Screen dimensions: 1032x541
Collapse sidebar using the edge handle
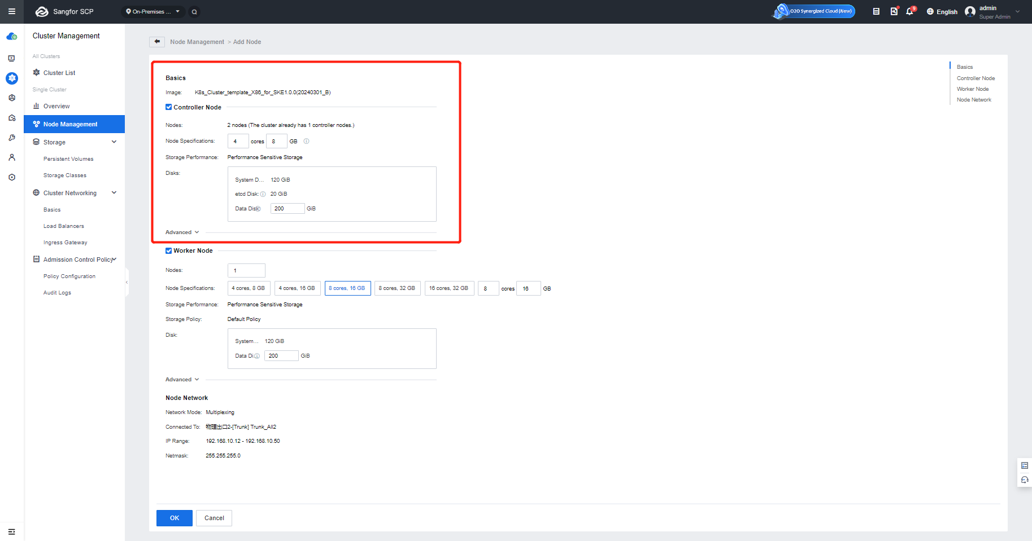127,282
